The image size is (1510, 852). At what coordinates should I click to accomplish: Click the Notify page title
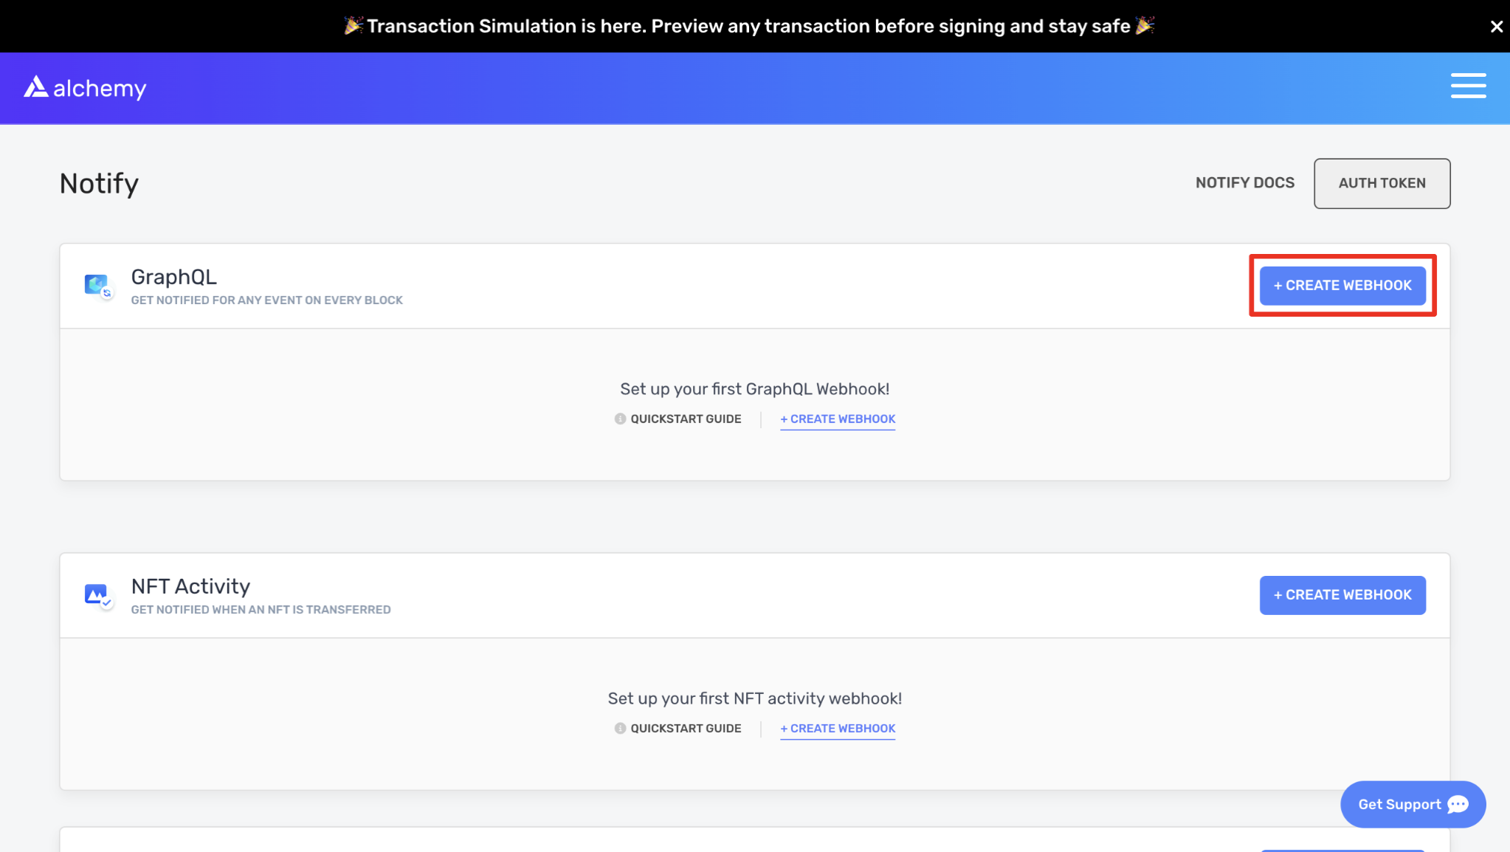pos(99,183)
